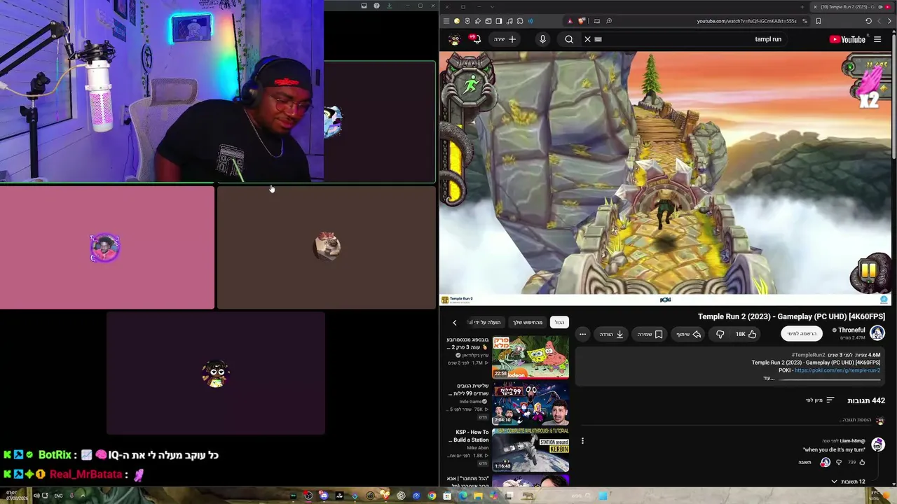Expand the video description with 'more'
Image resolution: width=897 pixels, height=504 pixels.
click(x=769, y=378)
